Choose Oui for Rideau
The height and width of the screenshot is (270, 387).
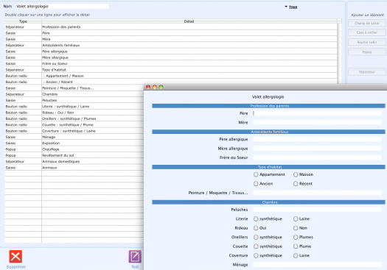point(256,228)
